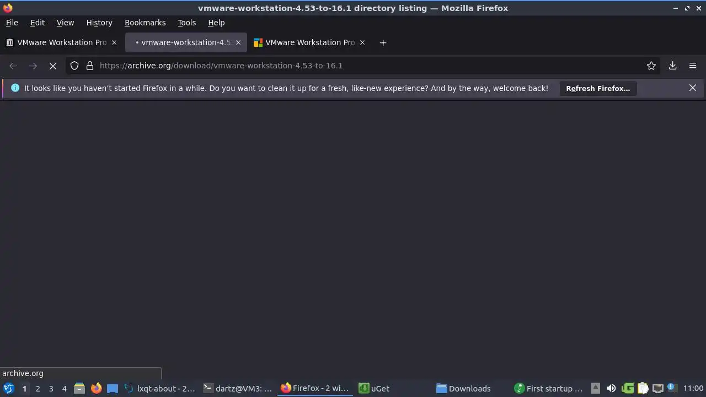The height and width of the screenshot is (397, 706).
Task: Open the volume control tray icon
Action: [x=611, y=388]
